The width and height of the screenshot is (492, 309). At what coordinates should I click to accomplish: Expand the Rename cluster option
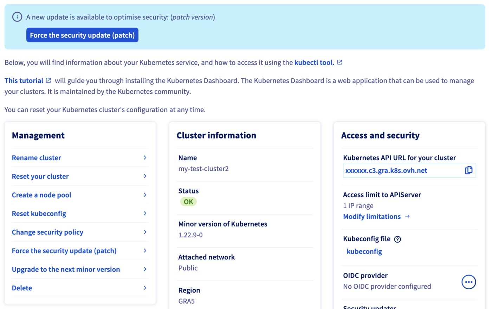[36, 158]
